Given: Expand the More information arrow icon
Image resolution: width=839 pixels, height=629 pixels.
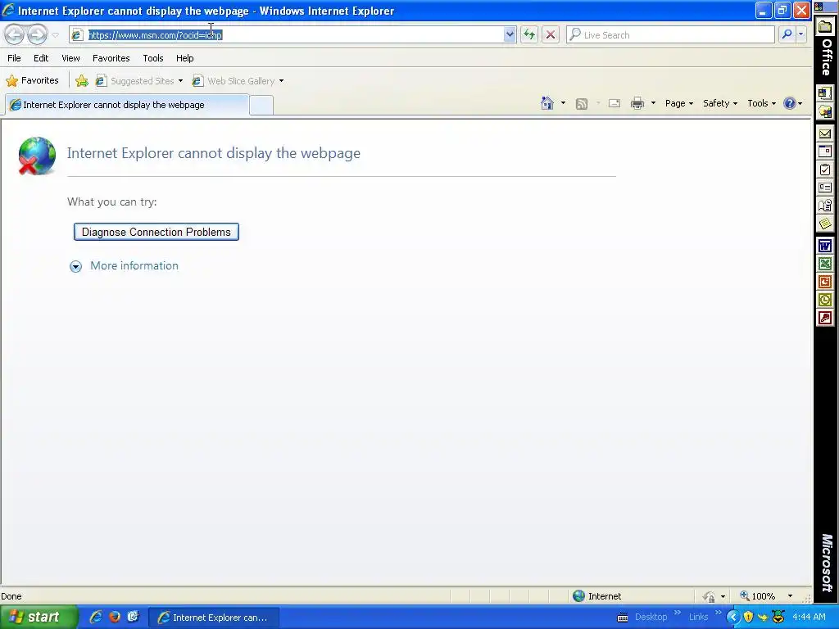Looking at the screenshot, I should point(75,266).
